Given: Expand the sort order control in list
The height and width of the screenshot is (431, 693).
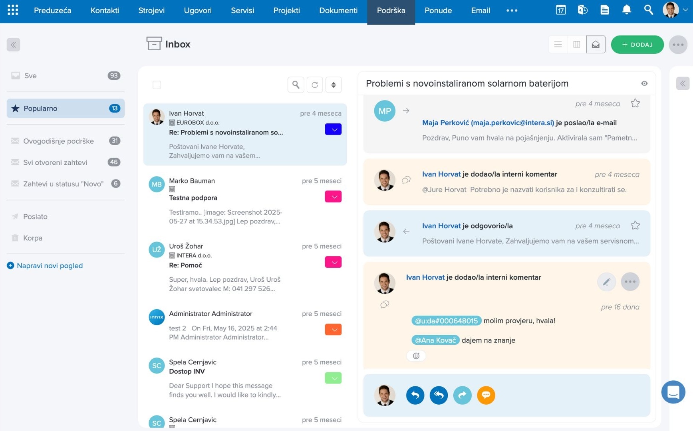Looking at the screenshot, I should pos(333,85).
